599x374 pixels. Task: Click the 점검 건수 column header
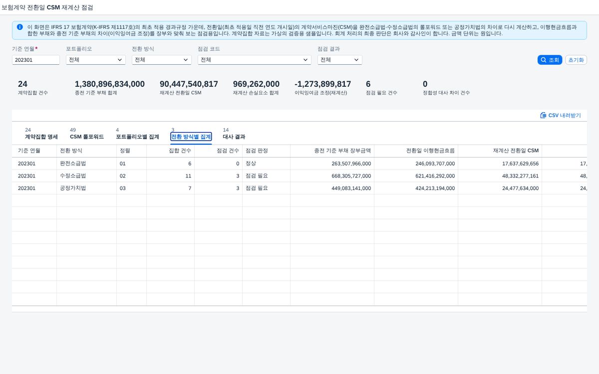pyautogui.click(x=219, y=151)
